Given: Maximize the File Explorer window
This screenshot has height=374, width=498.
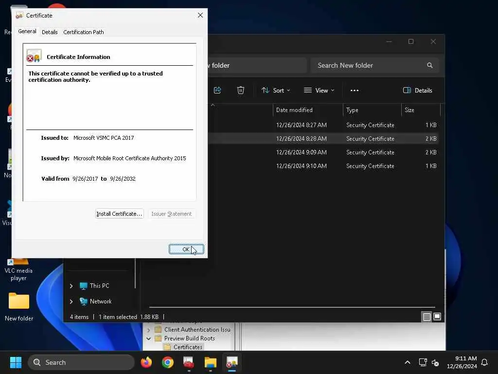Looking at the screenshot, I should (x=410, y=42).
